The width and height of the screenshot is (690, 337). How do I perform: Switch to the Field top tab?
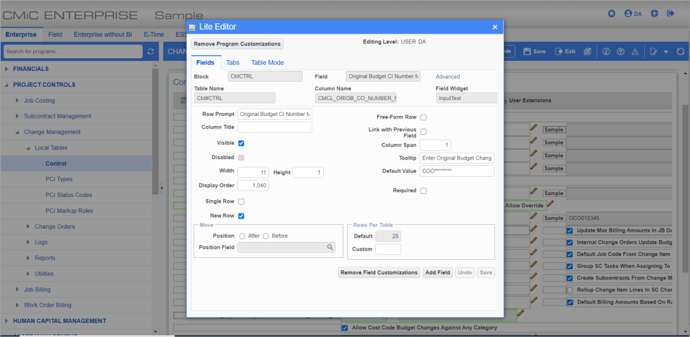tap(55, 34)
